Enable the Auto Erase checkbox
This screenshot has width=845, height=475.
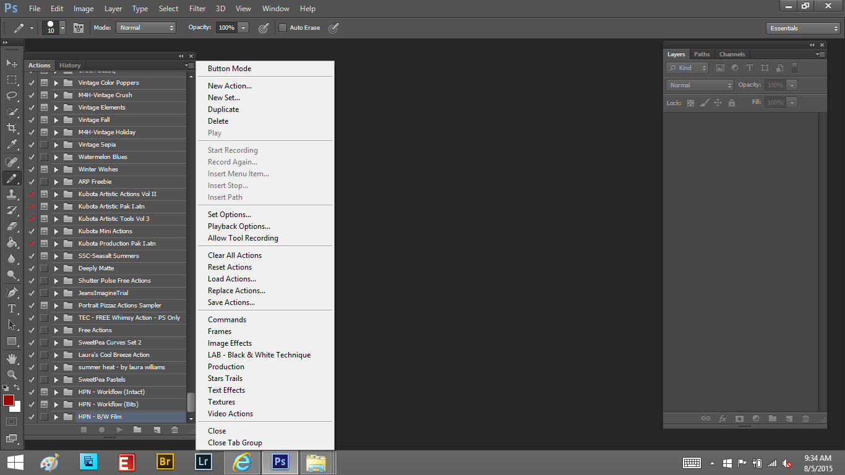click(x=283, y=28)
